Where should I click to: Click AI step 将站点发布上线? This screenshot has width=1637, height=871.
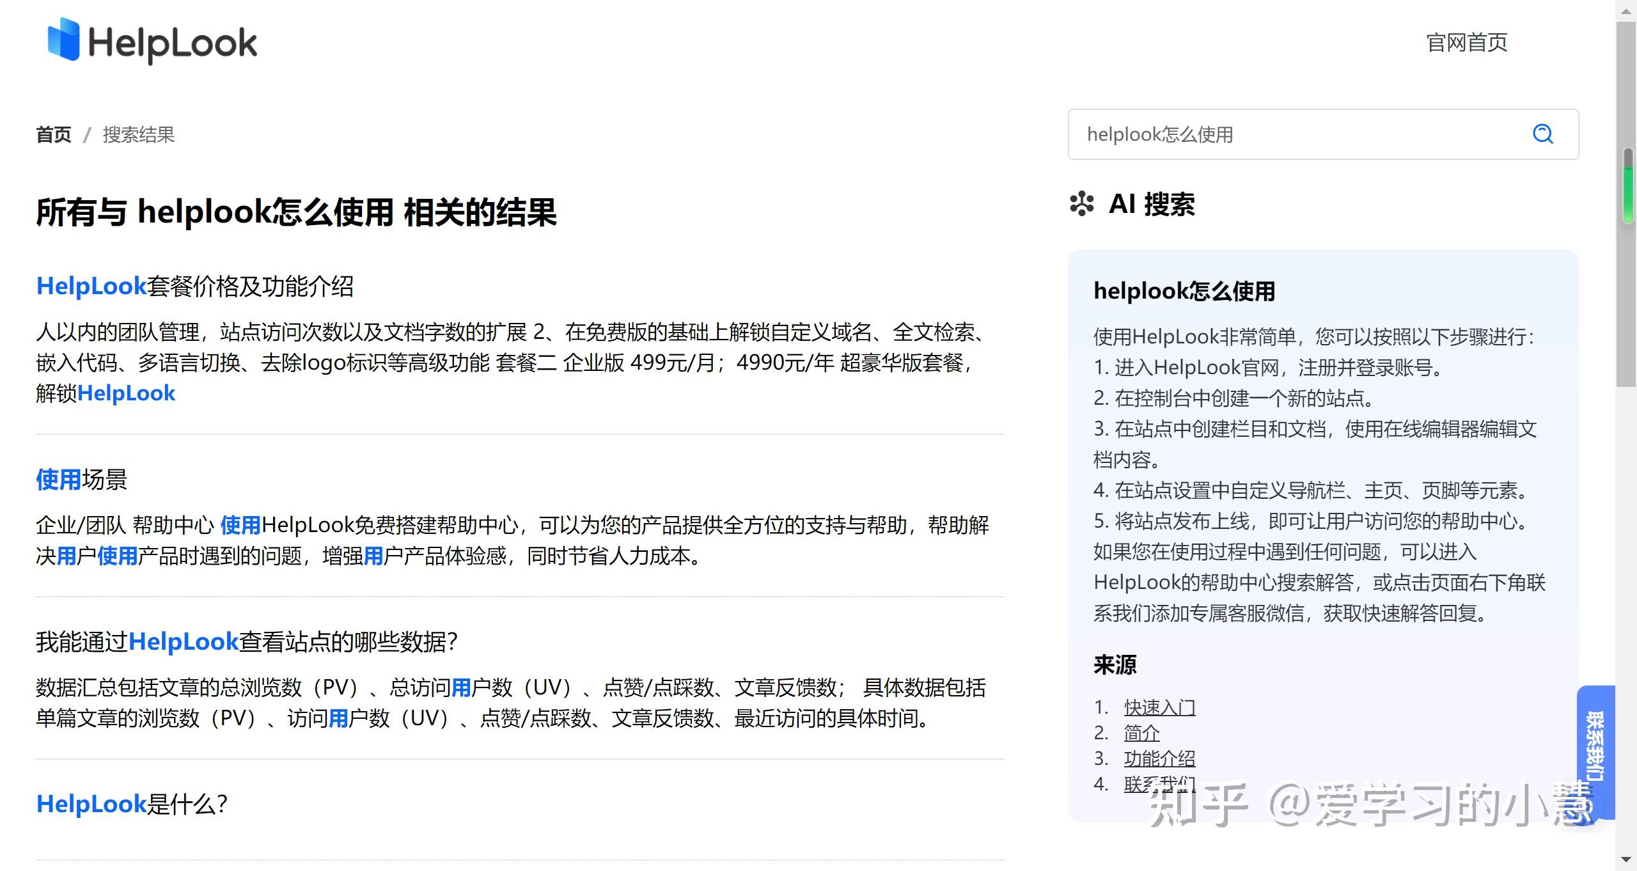pyautogui.click(x=1311, y=521)
